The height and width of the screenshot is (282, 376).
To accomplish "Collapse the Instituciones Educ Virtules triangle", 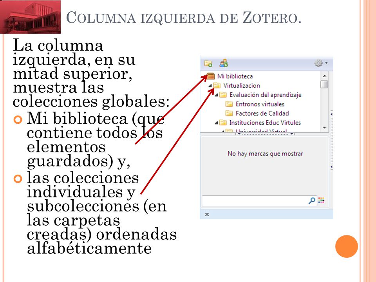I will [x=216, y=123].
